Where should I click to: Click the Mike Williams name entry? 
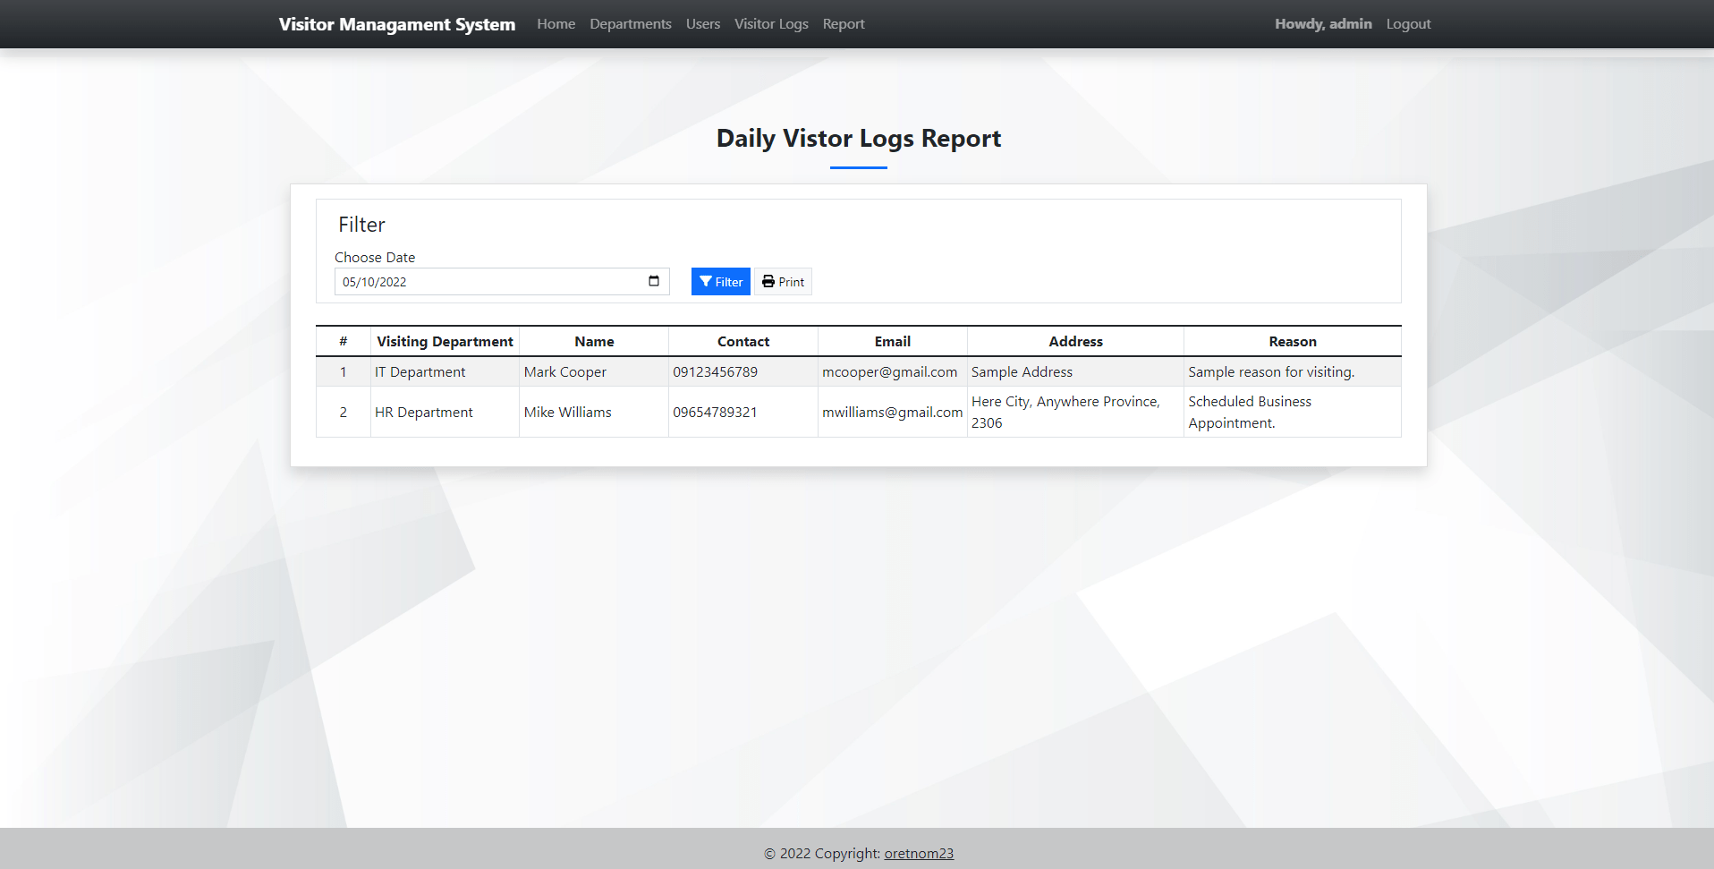click(567, 412)
